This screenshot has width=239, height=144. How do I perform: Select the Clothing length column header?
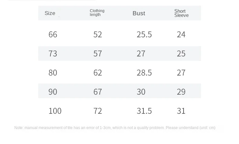coord(97,13)
